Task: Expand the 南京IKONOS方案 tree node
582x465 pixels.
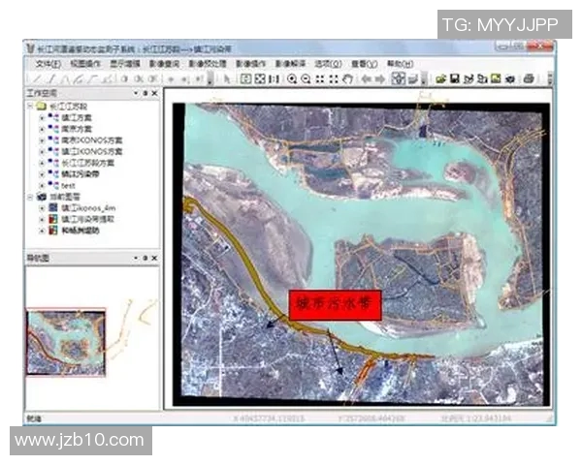Action: (x=42, y=140)
